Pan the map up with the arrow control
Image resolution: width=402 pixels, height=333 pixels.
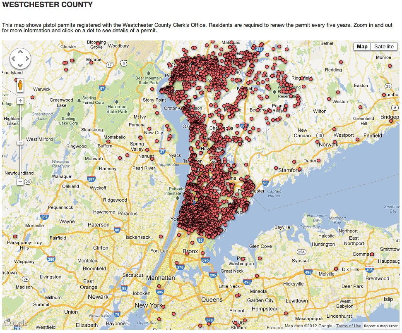(20, 52)
